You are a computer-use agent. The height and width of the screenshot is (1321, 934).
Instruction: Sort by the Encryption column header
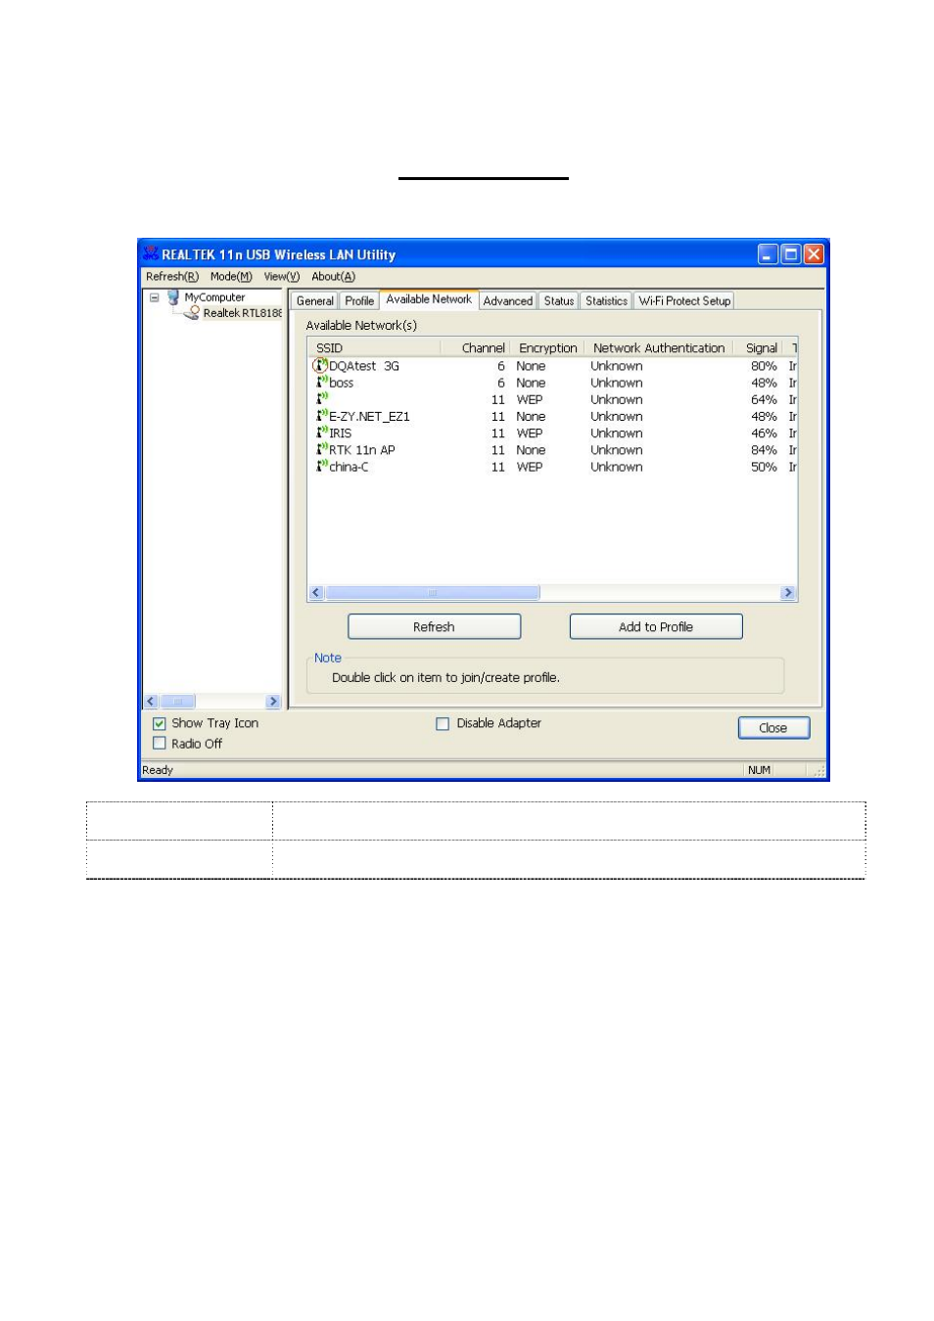pyautogui.click(x=548, y=348)
